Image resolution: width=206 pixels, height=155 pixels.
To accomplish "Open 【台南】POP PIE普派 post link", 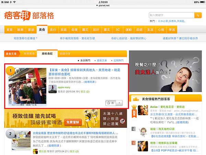I will (175, 151).
